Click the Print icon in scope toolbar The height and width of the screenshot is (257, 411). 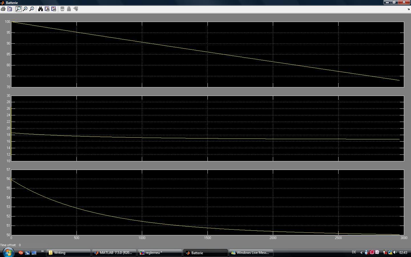3,9
